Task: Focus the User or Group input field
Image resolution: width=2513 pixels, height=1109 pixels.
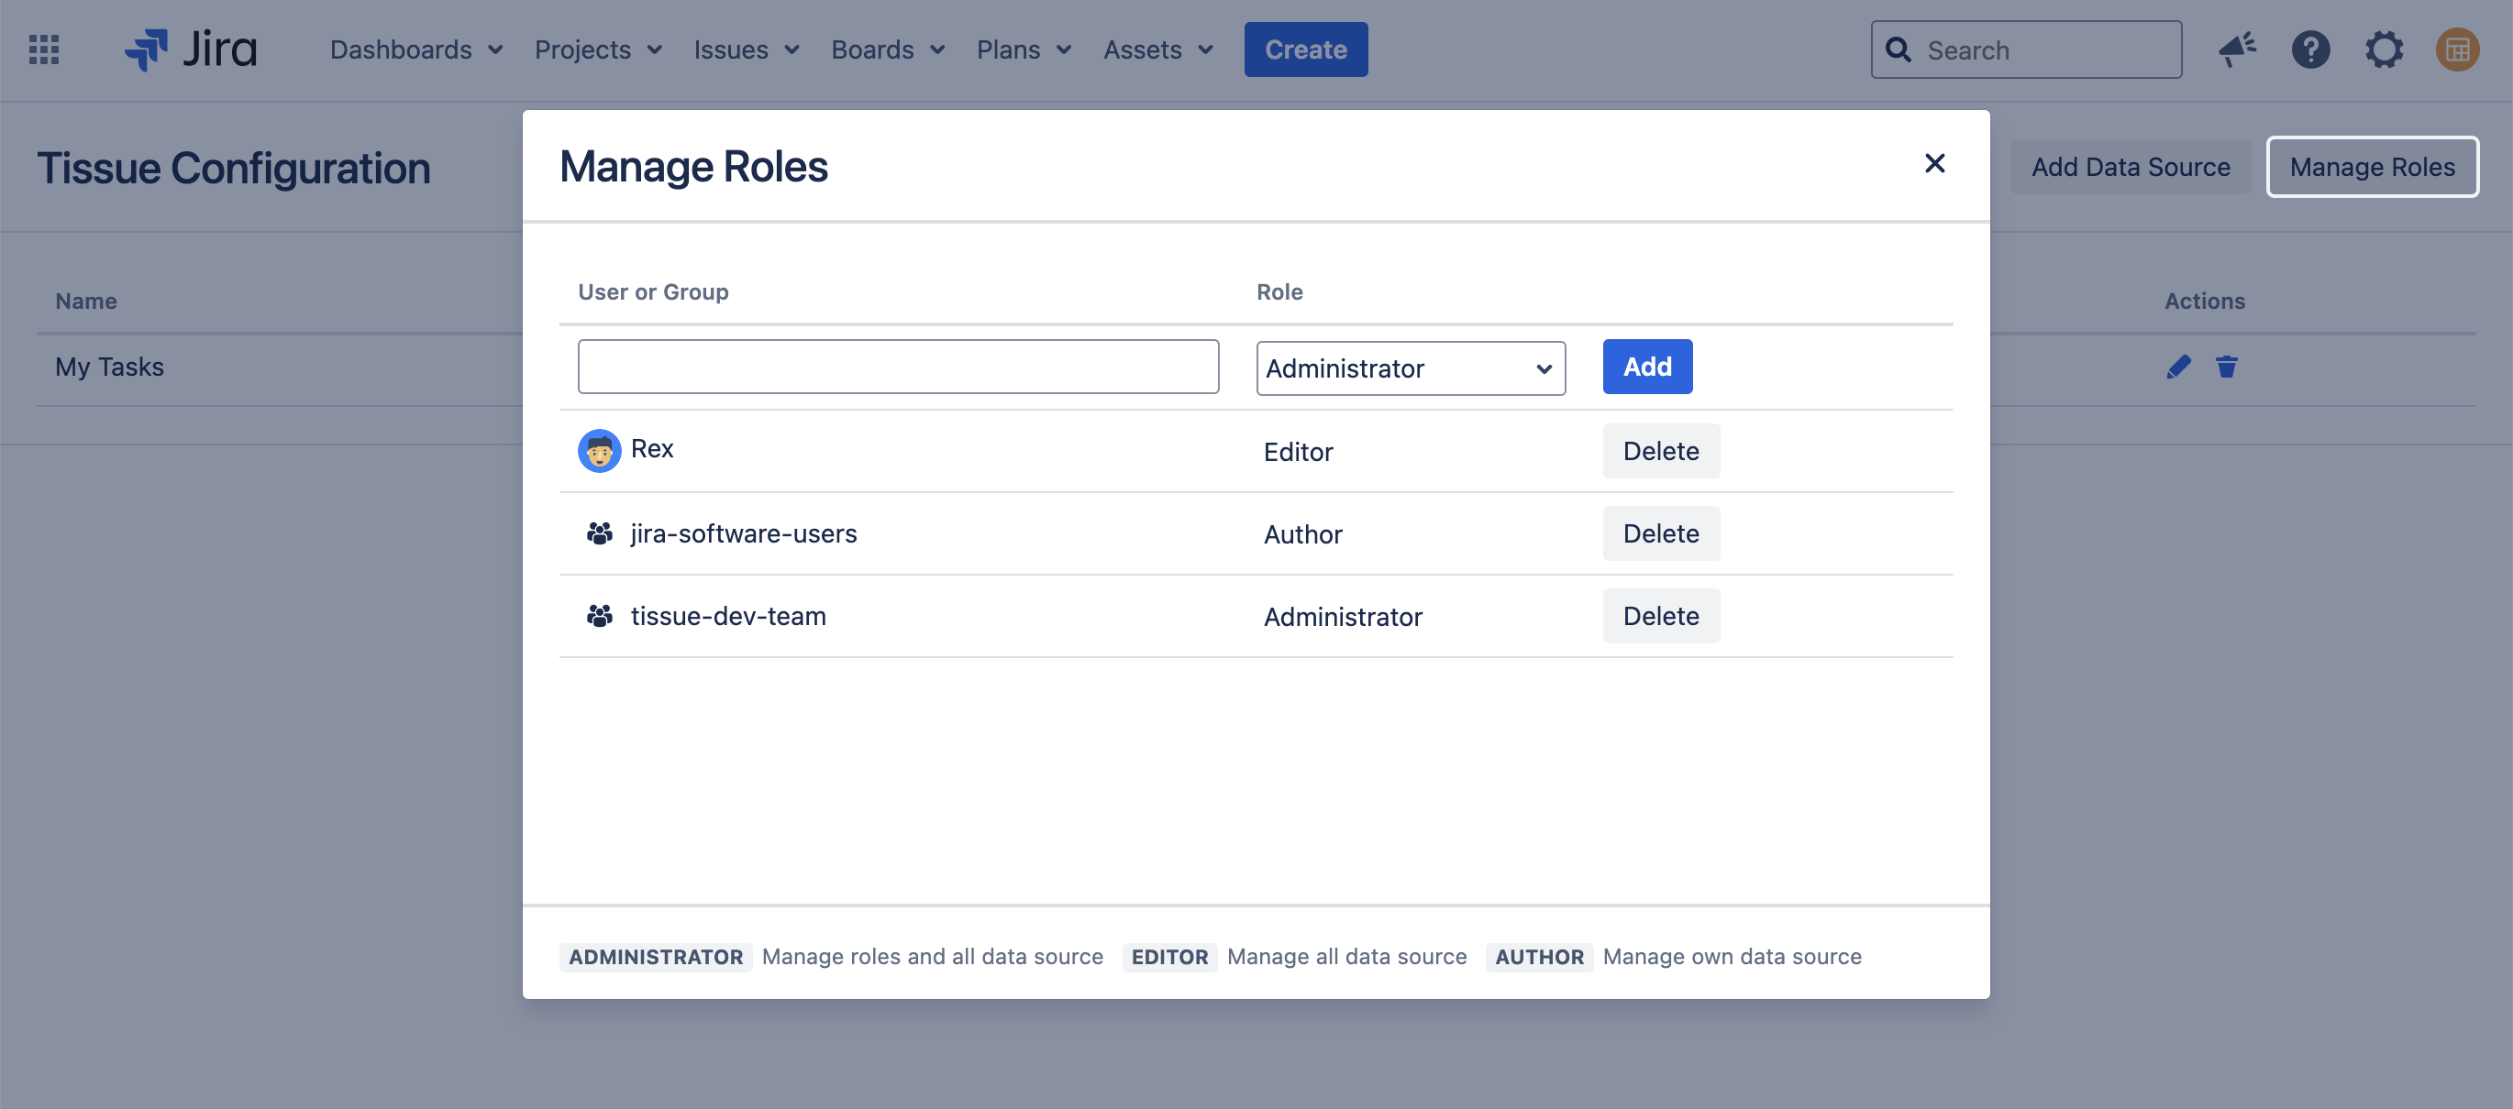Action: pyautogui.click(x=898, y=368)
